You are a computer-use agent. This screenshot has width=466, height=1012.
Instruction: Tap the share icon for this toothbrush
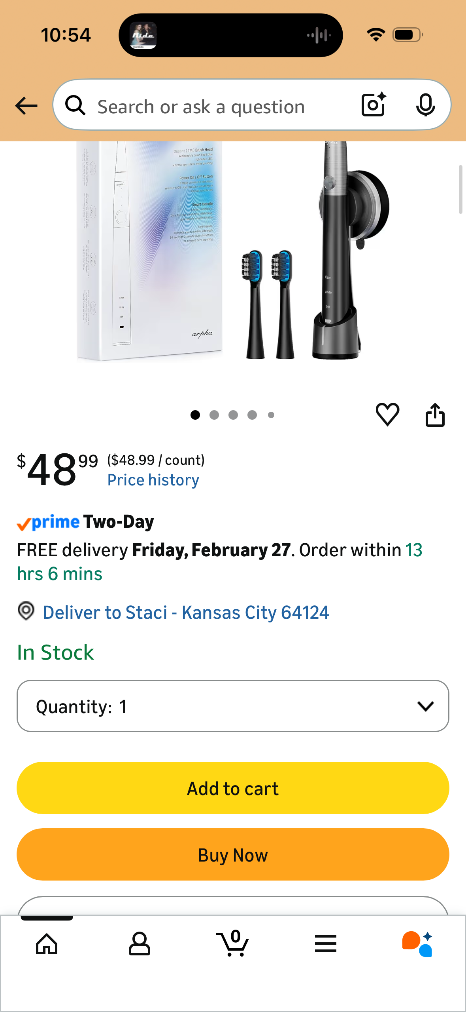click(435, 415)
